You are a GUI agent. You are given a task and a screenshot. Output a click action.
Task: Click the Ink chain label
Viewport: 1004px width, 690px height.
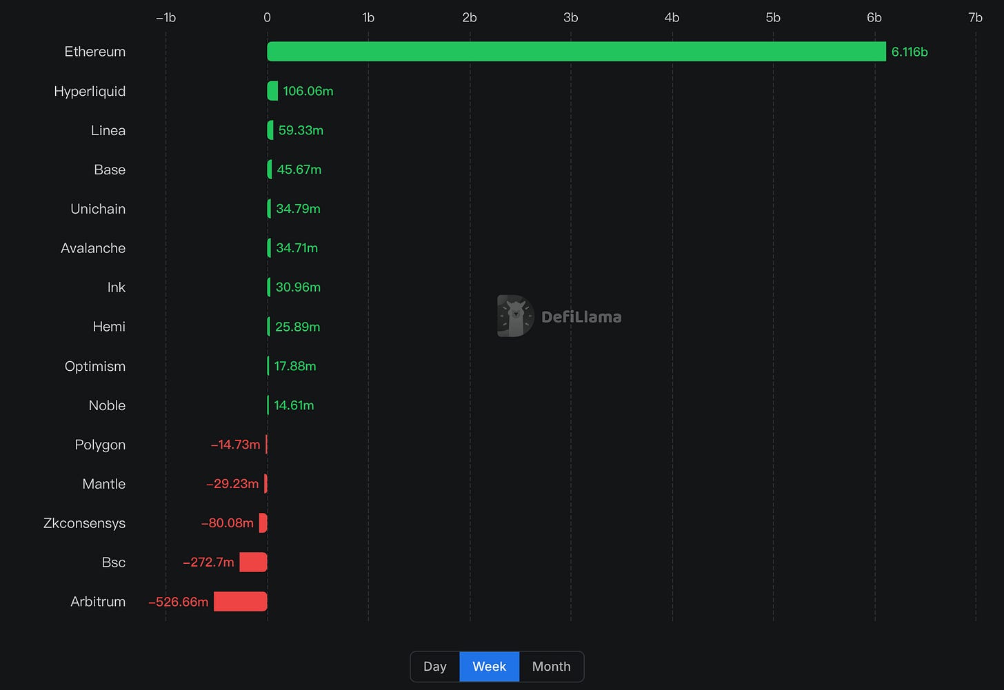pyautogui.click(x=117, y=287)
